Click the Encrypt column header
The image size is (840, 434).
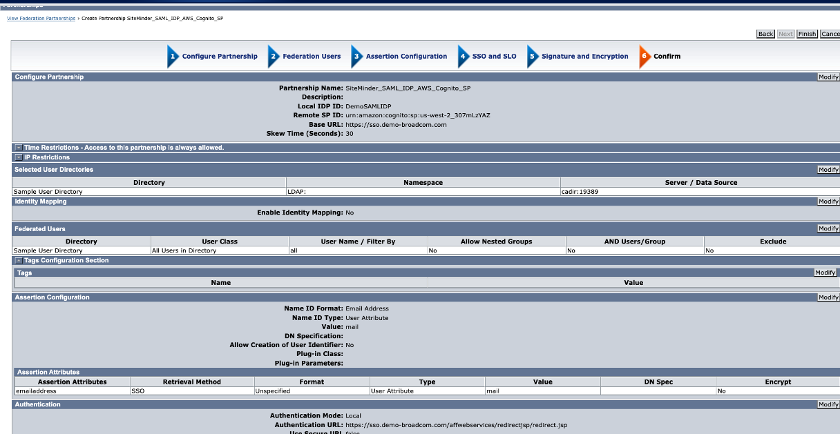778,382
